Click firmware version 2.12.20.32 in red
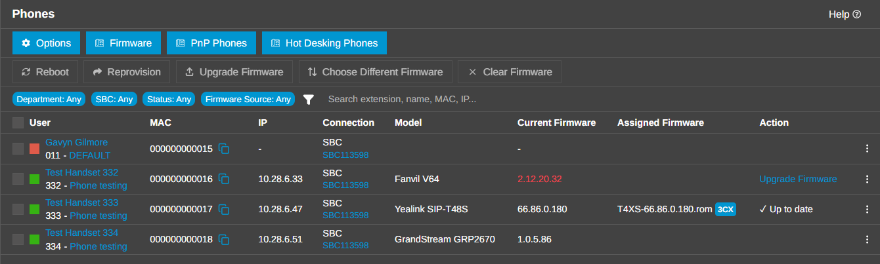This screenshot has height=264, width=880. pos(540,179)
